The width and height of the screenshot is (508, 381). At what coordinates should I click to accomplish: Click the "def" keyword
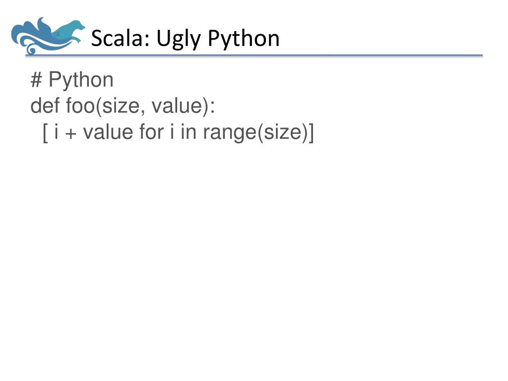[x=45, y=106]
